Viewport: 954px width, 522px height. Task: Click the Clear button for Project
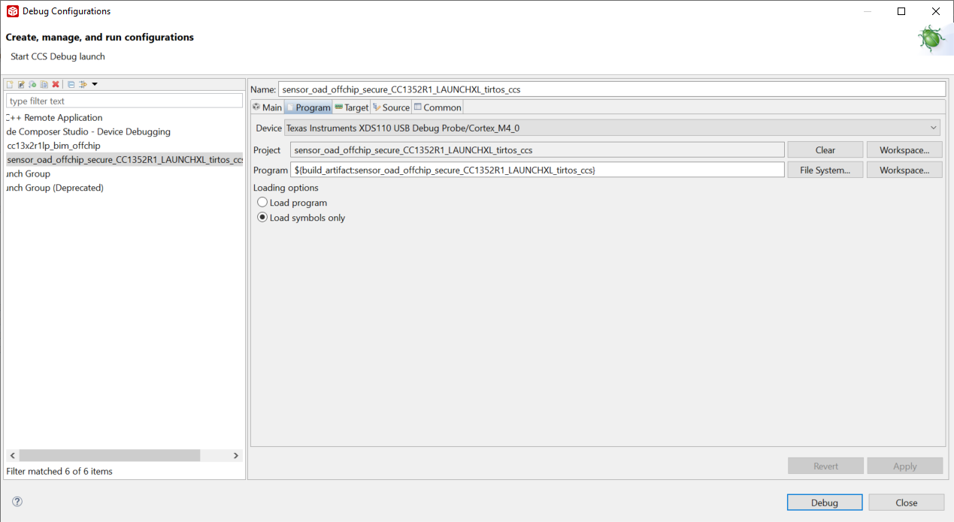coord(825,150)
